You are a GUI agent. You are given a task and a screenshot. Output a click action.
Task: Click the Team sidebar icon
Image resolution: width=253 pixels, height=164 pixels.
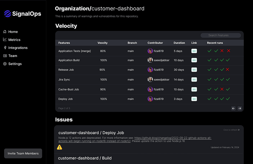[5, 56]
